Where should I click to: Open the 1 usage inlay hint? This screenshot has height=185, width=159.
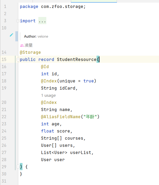tap(48, 95)
